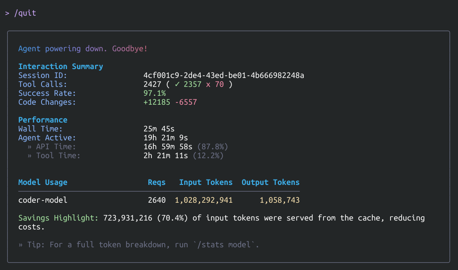458x270 pixels.
Task: Click the Input Tokens column header
Action: tap(206, 182)
